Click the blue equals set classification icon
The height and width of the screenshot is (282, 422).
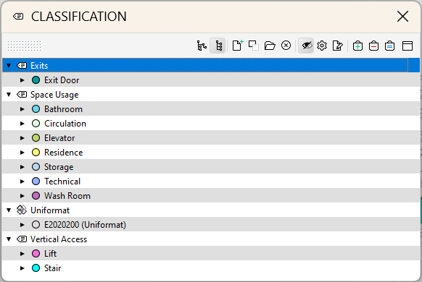(389, 46)
